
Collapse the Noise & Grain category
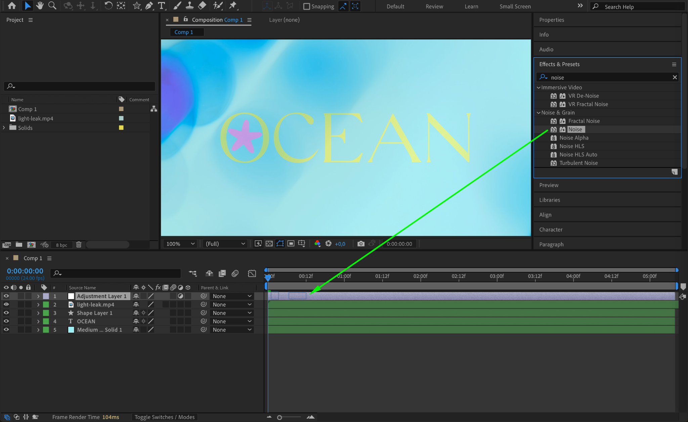pos(539,113)
